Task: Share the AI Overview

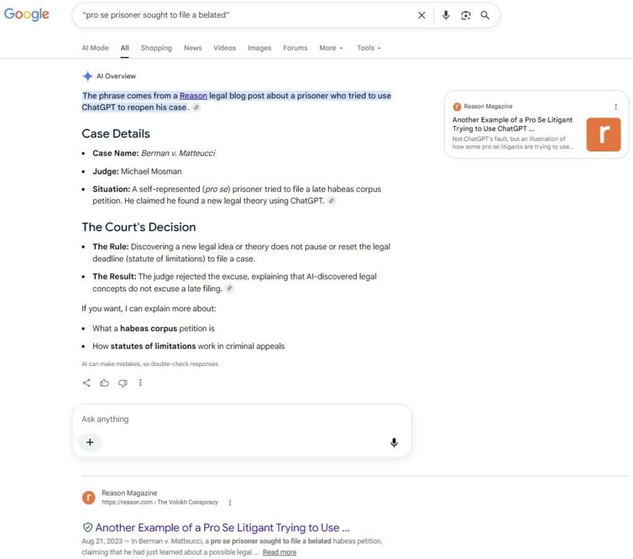Action: [x=87, y=383]
